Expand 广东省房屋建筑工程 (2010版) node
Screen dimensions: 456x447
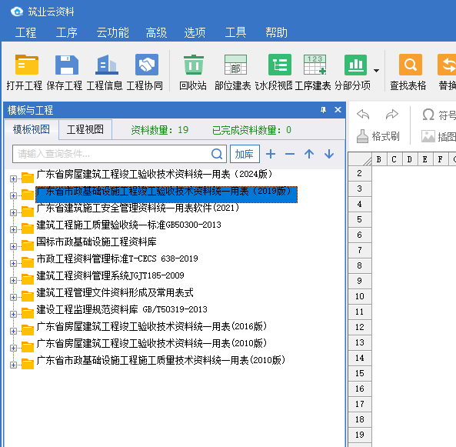pyautogui.click(x=13, y=348)
